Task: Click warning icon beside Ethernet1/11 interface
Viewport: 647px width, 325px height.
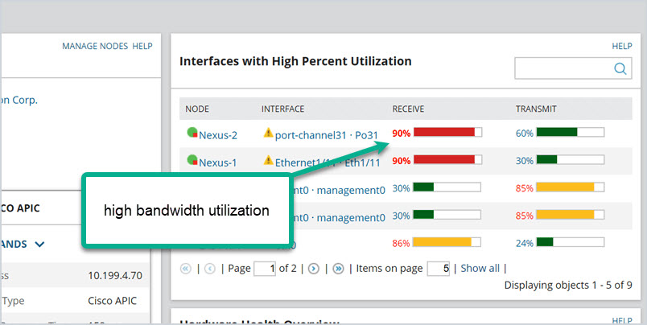Action: coord(268,160)
